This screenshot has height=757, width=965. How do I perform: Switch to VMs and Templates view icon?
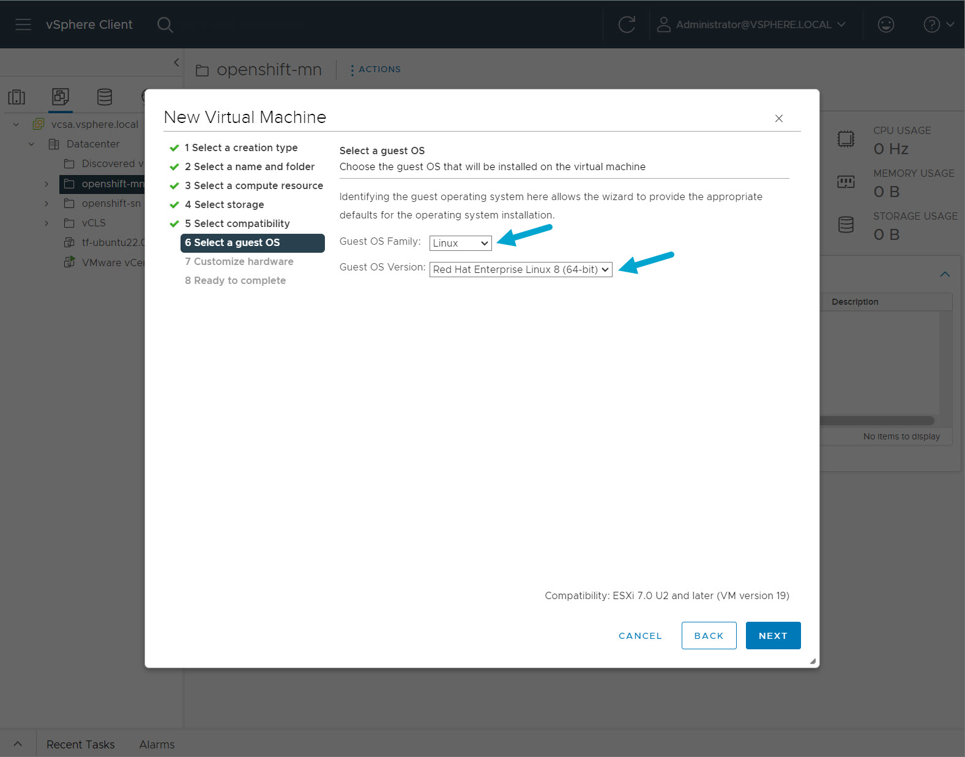coord(61,97)
